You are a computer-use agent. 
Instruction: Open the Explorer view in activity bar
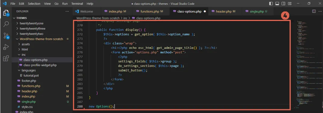6,13
